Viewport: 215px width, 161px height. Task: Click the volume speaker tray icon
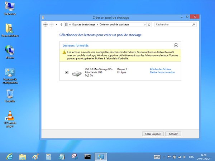185,157
